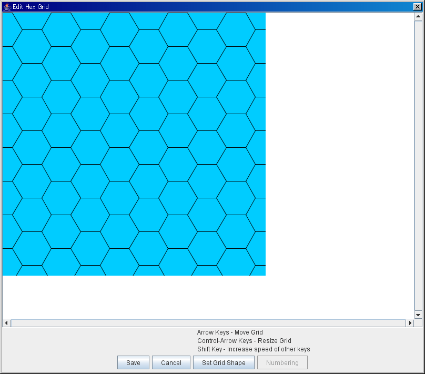Image resolution: width=425 pixels, height=374 pixels.
Task: Click the horizontal scrollbar left arrow
Action: click(6, 323)
